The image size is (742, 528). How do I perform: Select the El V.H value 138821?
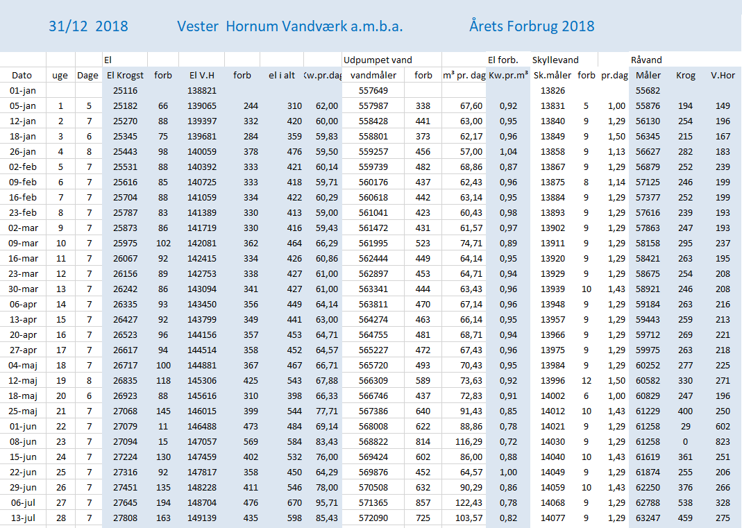(201, 90)
